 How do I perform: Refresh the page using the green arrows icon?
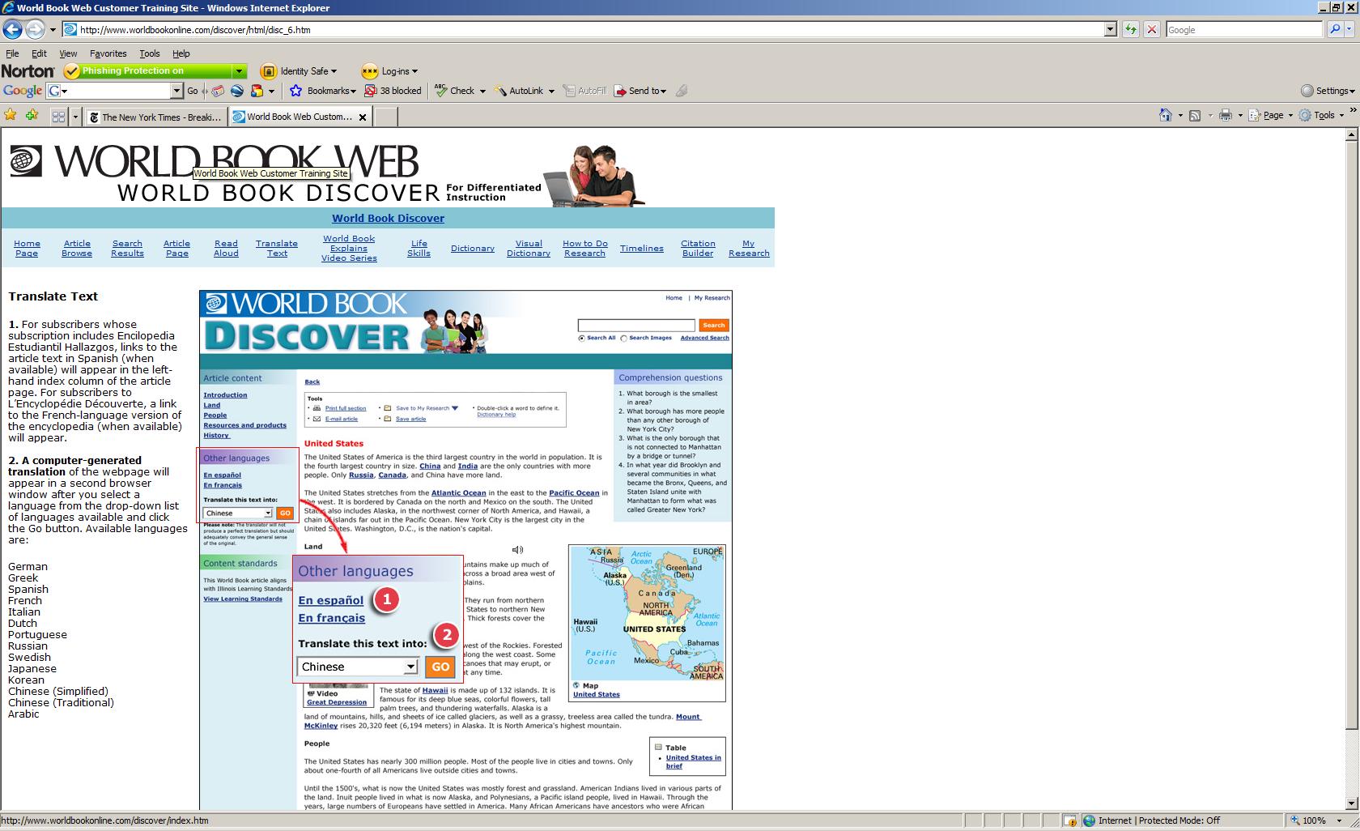pos(1131,30)
